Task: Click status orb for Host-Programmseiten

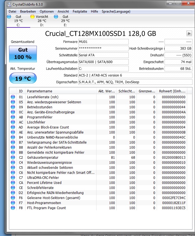Action: pos(13,203)
